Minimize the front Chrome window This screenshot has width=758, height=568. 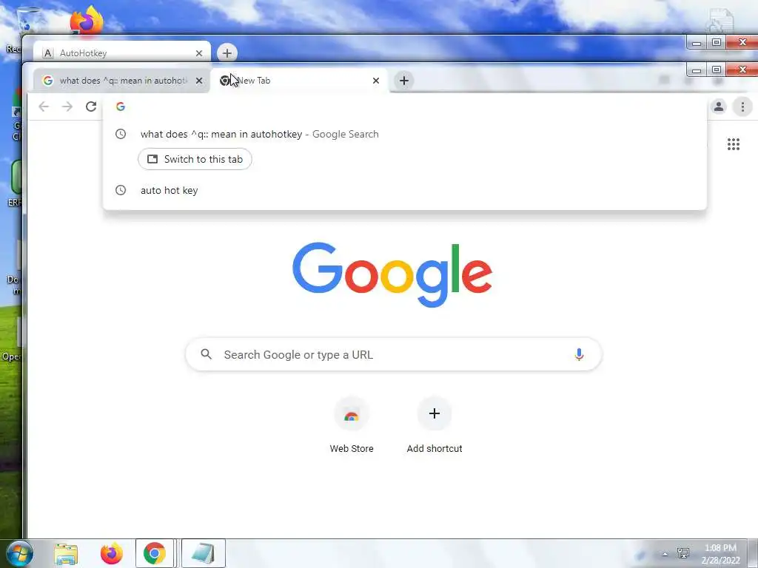click(696, 70)
